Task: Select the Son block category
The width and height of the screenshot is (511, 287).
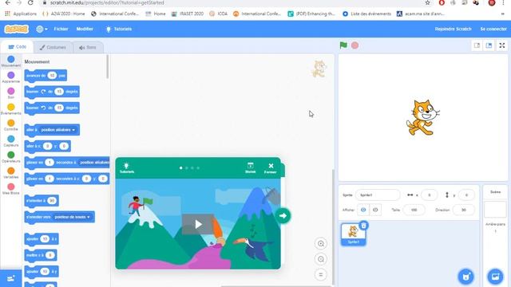Action: 10,93
